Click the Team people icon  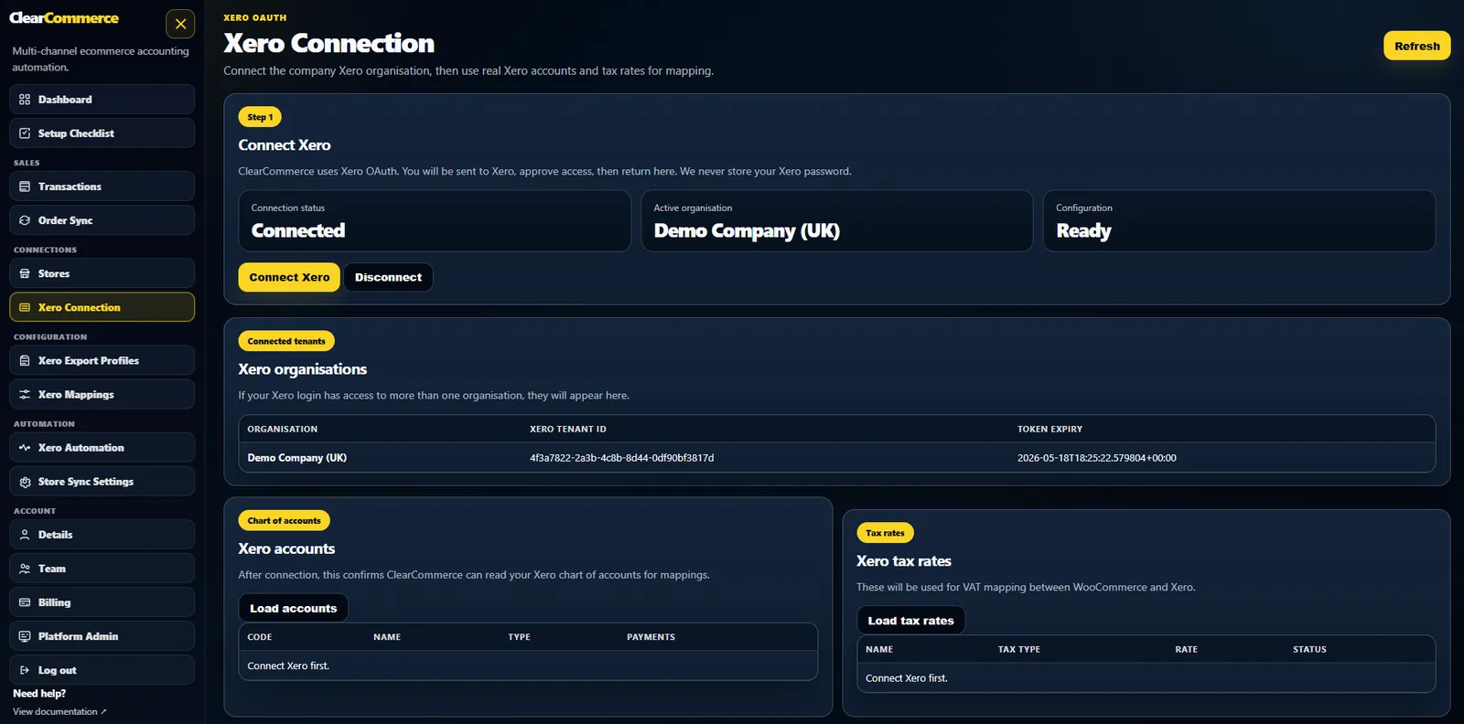coord(25,569)
